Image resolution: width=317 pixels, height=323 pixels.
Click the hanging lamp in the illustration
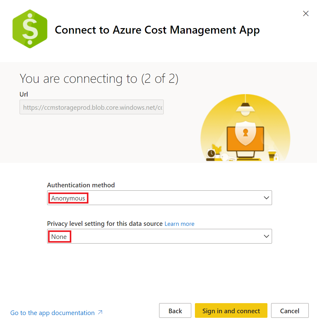pyautogui.click(x=245, y=109)
